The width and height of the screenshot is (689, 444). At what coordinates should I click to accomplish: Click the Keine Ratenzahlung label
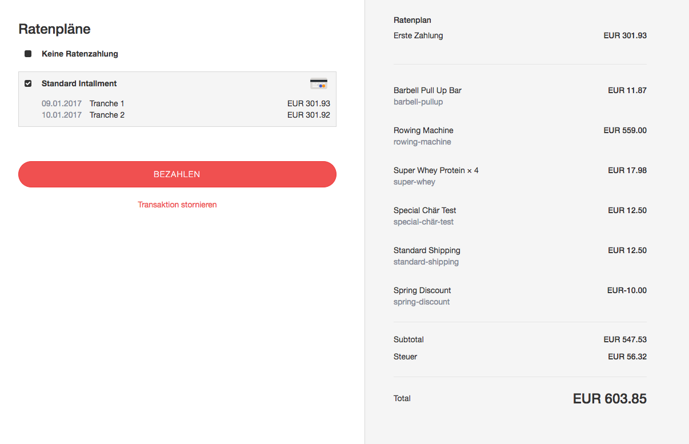(80, 54)
